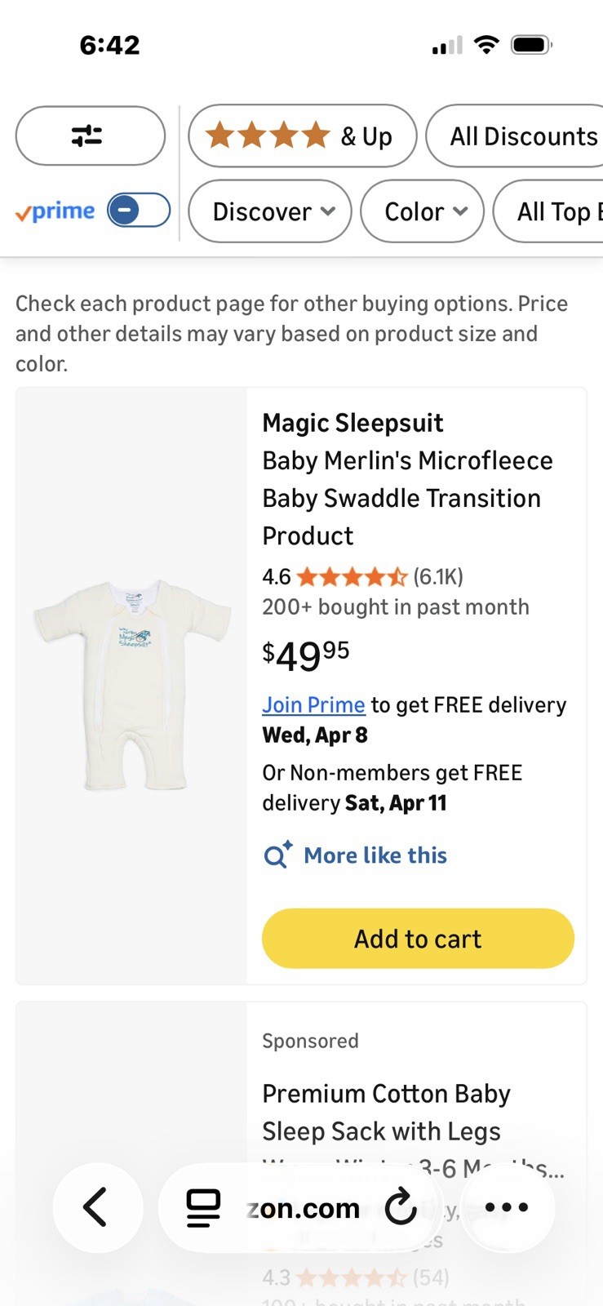Tap the browser back arrow
The width and height of the screenshot is (603, 1306).
[x=97, y=1207]
